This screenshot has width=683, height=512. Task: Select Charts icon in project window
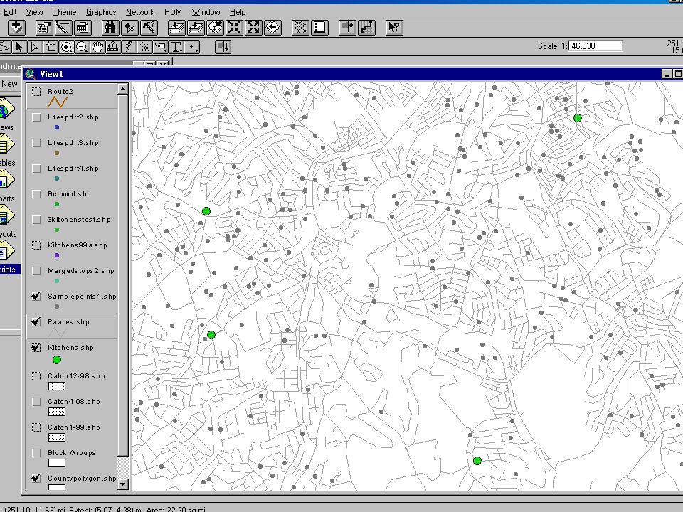(6, 180)
